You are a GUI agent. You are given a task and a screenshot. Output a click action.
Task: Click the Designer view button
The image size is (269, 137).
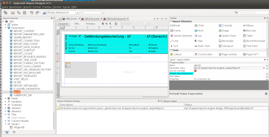pos(63,24)
